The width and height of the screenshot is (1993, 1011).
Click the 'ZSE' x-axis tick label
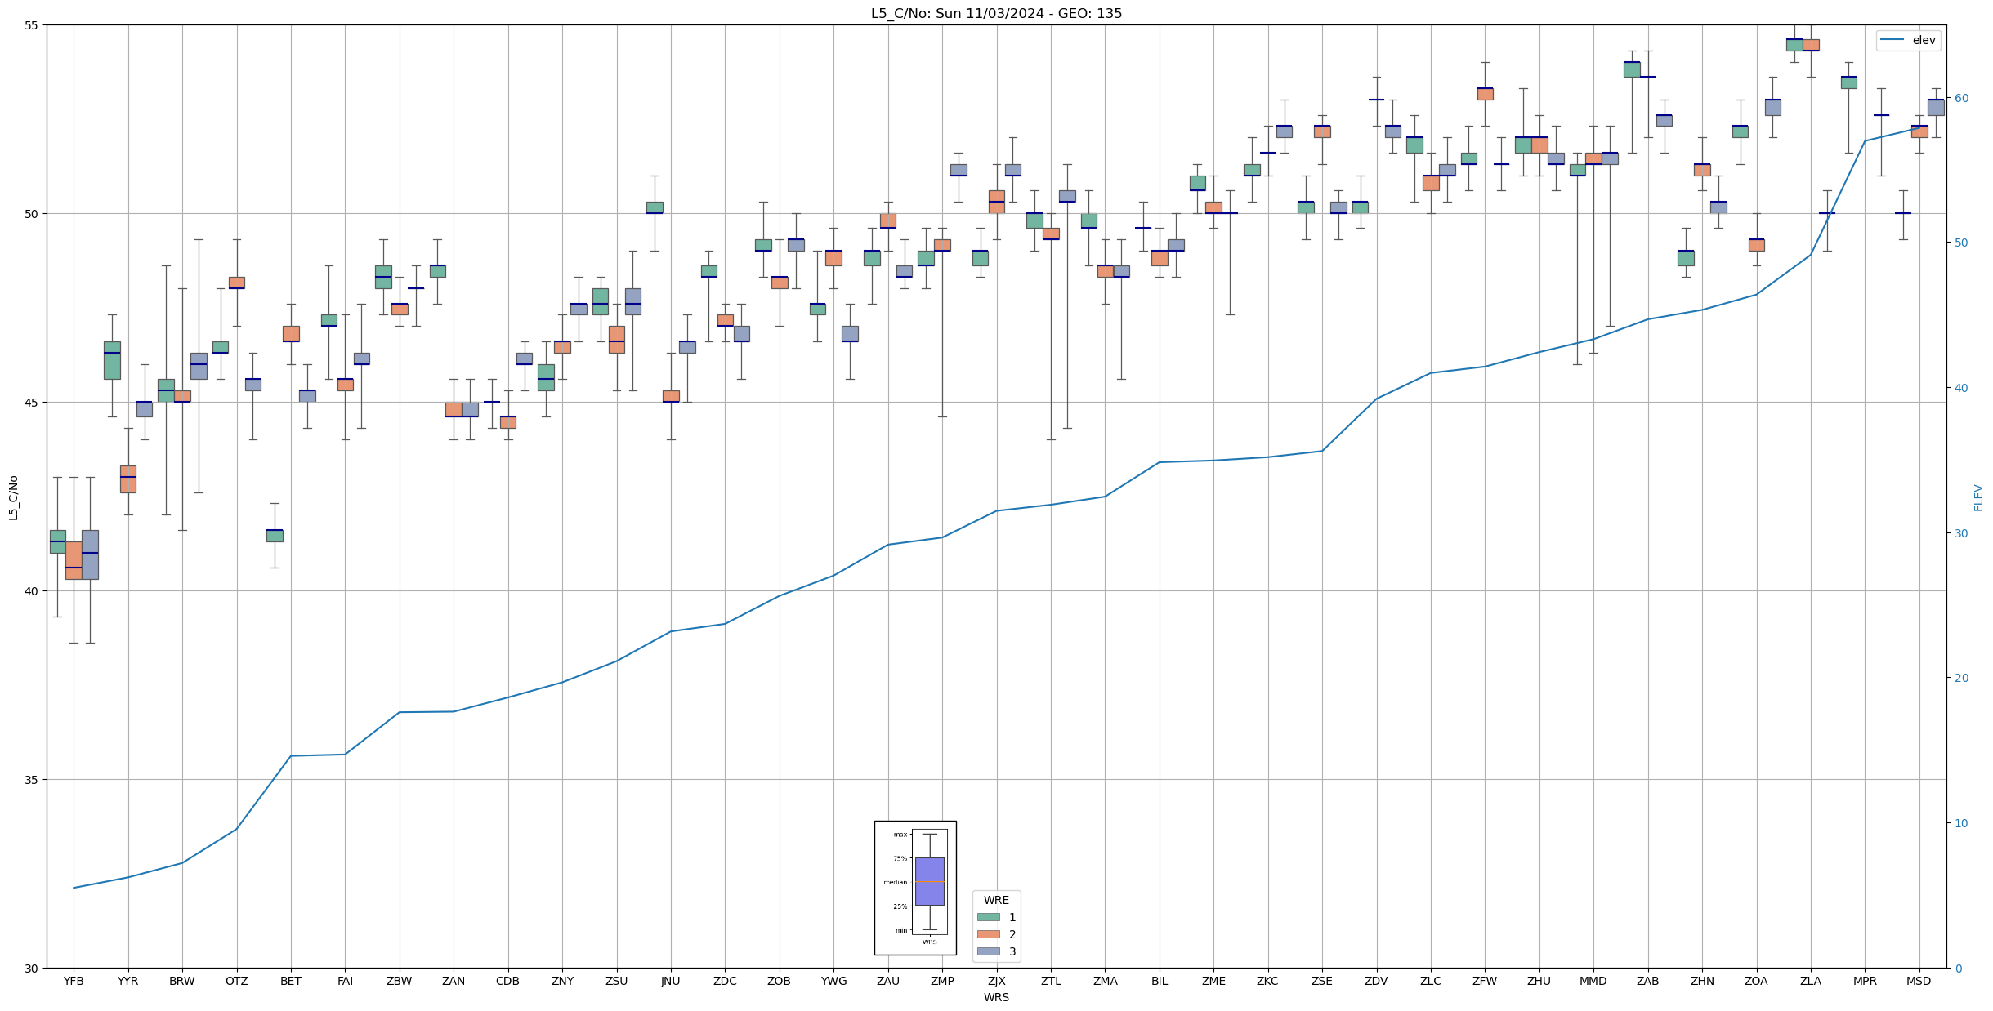pos(1322,981)
